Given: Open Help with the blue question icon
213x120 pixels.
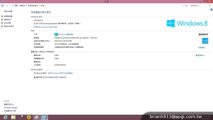Looking at the screenshot, I should [212, 10].
